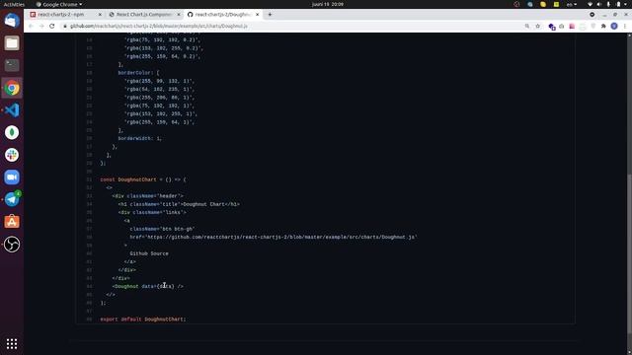
Task: Switch to React Chart.js Components tab
Action: (x=143, y=15)
